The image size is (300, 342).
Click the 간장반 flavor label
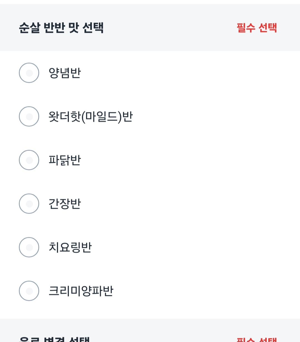[65, 204]
